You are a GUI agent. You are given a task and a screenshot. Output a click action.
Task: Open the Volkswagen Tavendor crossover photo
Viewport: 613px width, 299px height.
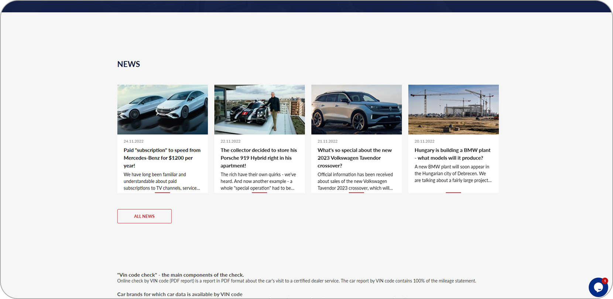pos(356,110)
